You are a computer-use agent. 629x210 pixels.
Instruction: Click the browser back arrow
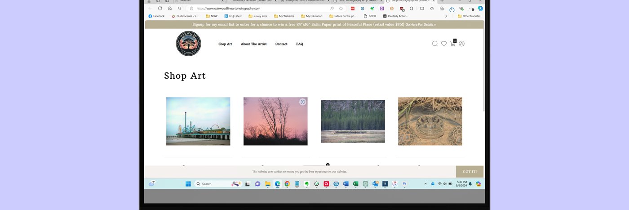(x=150, y=8)
